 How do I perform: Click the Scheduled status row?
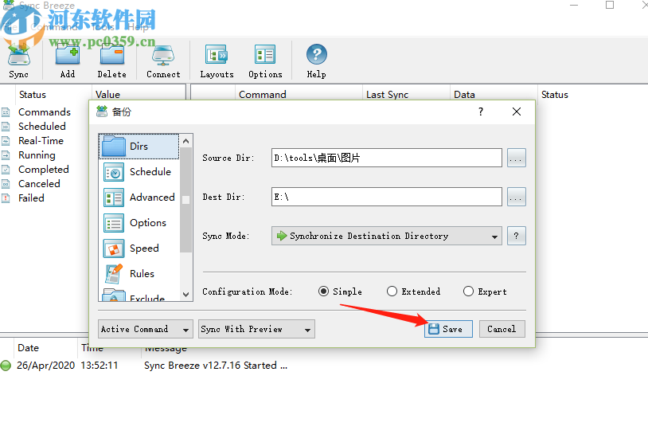42,126
